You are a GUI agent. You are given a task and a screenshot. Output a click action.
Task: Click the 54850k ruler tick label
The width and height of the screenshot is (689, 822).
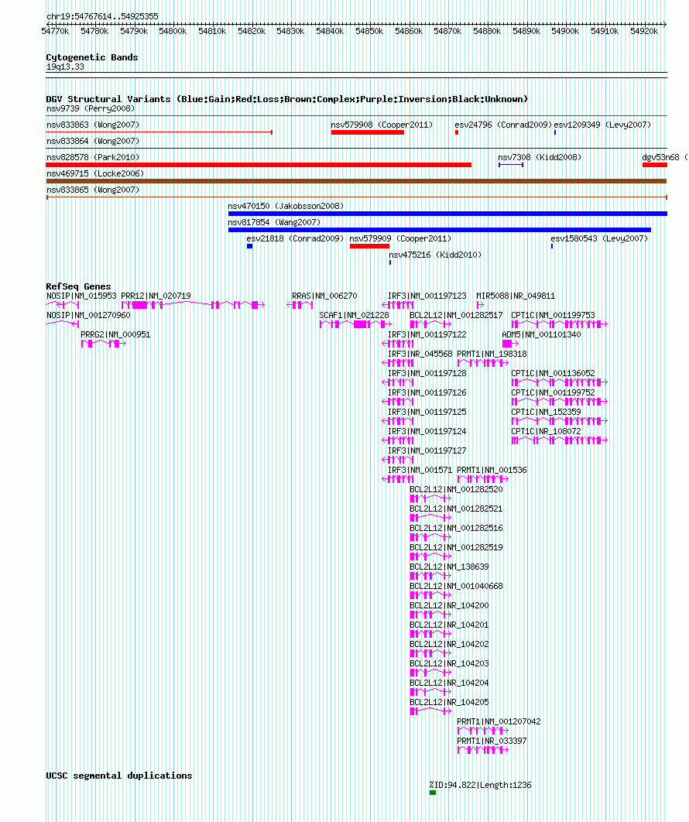click(x=369, y=32)
